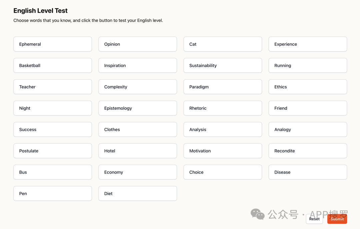Choose the Cat word card
Image resolution: width=360 pixels, height=229 pixels.
(x=223, y=44)
